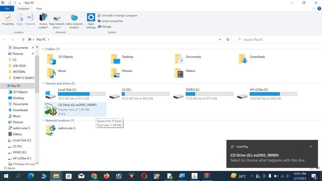Image resolution: width=322 pixels, height=181 pixels.
Task: Switch to the View tab
Action: [x=39, y=9]
